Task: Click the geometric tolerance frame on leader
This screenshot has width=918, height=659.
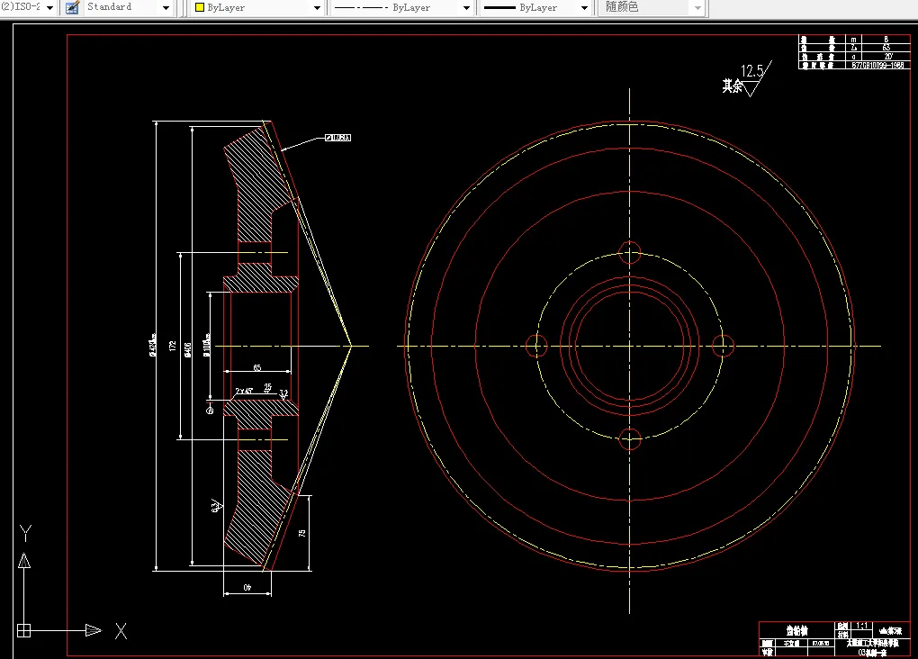Action: click(x=337, y=138)
